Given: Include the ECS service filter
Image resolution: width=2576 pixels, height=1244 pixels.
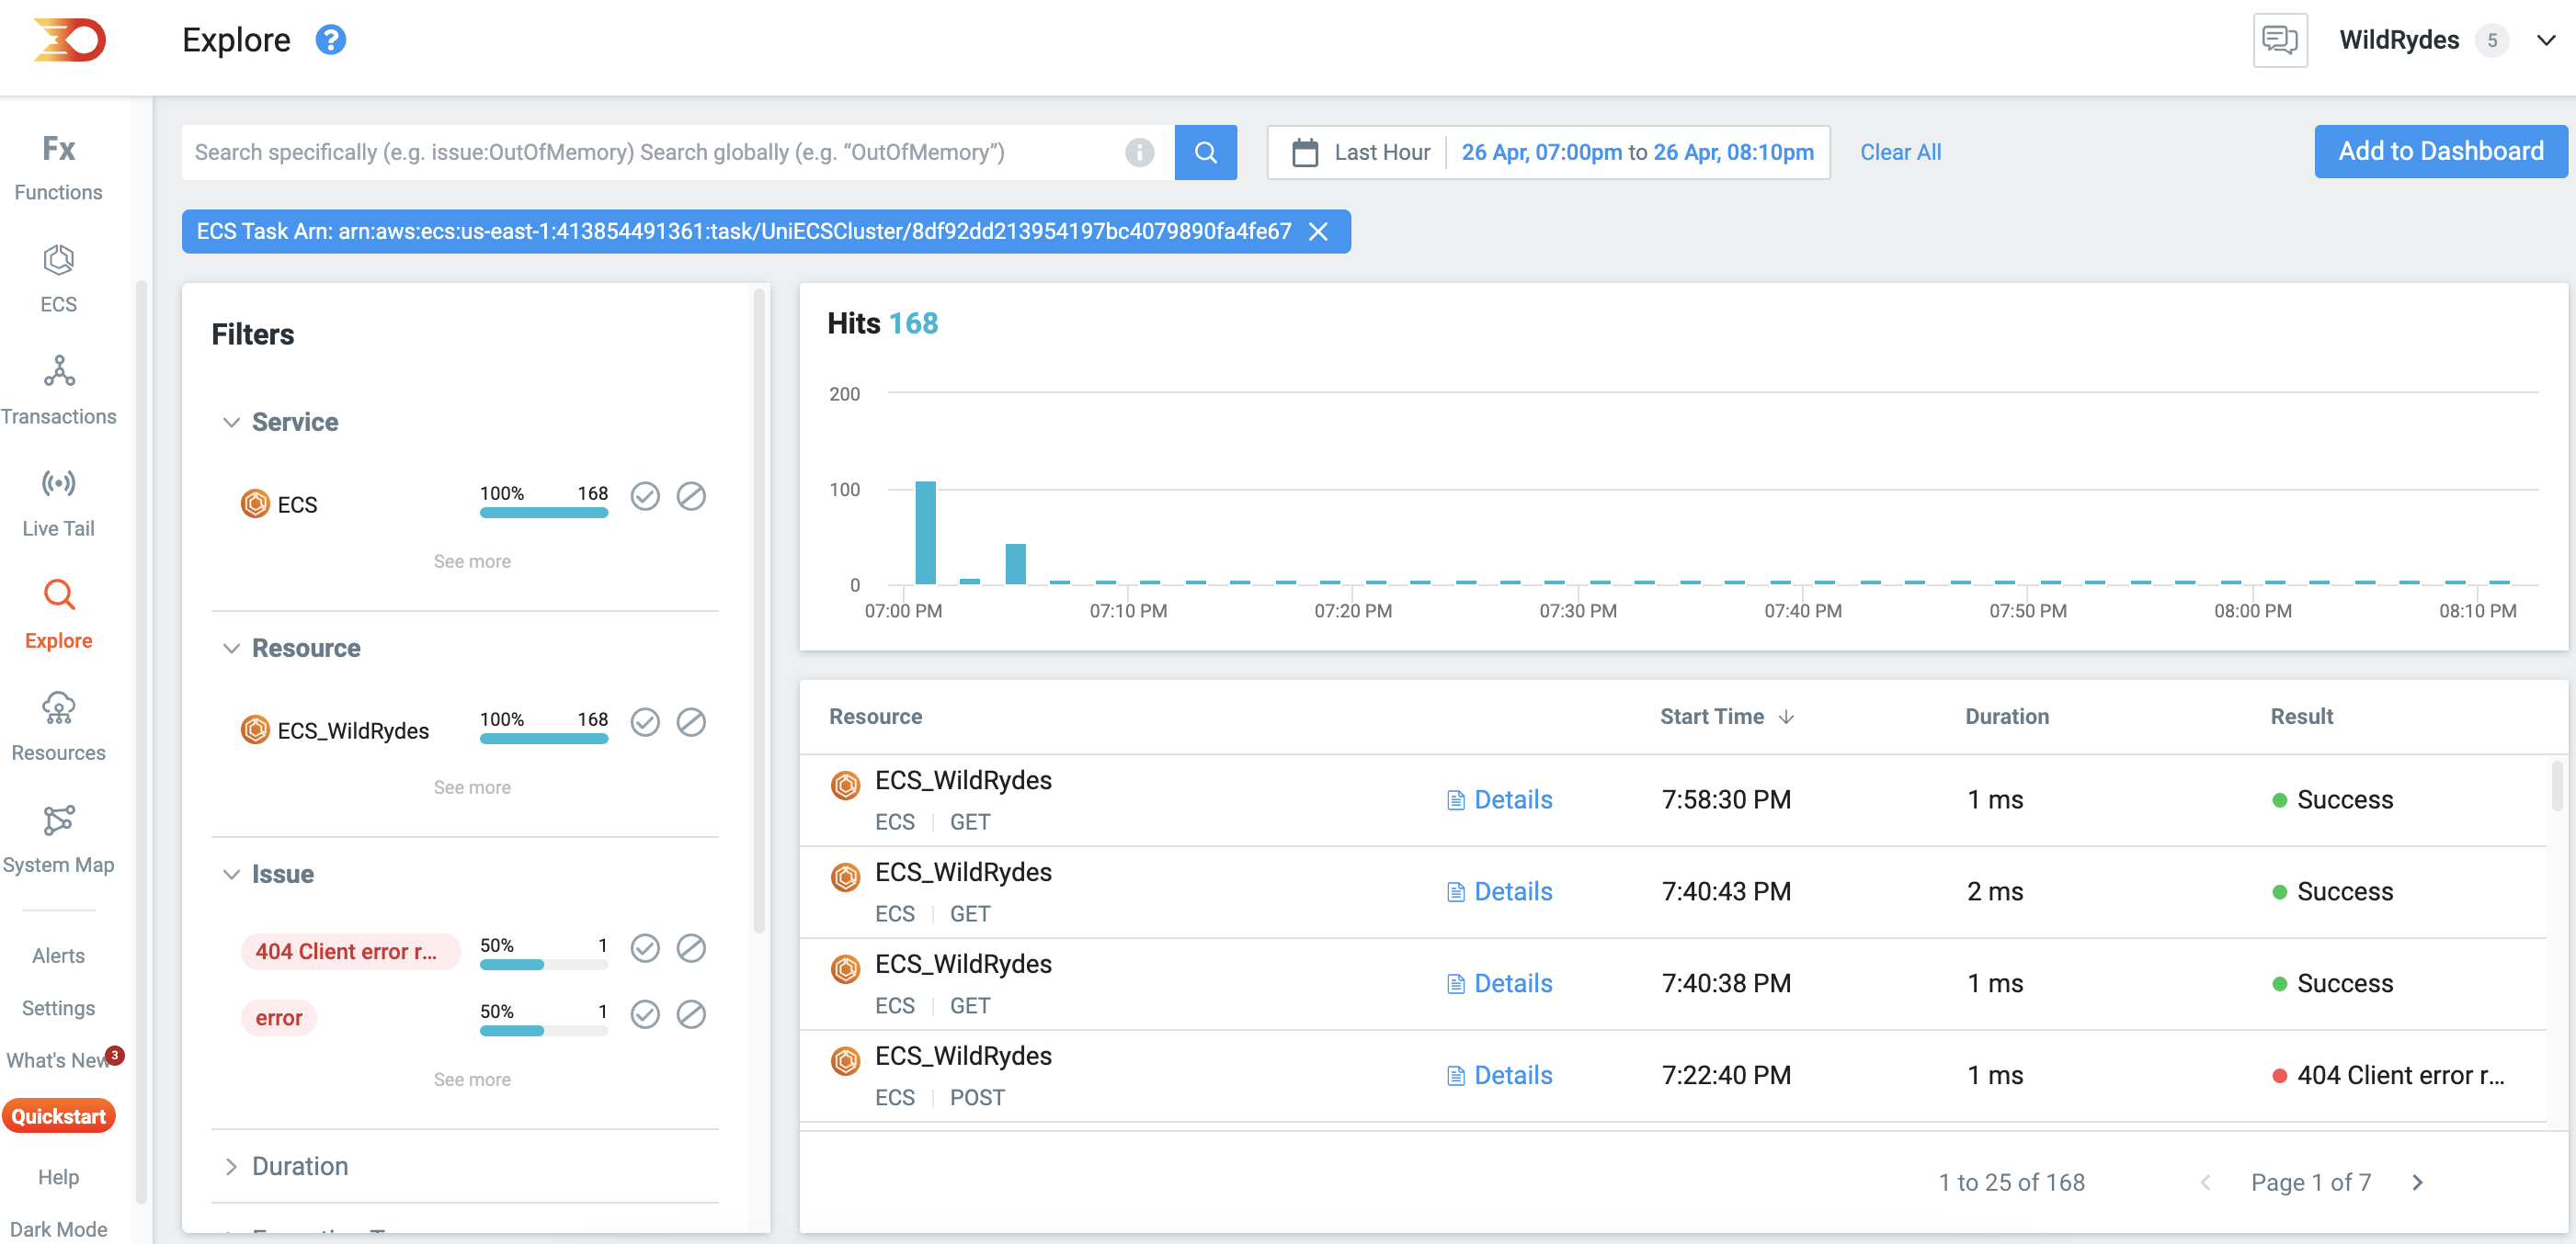Looking at the screenshot, I should point(645,495).
